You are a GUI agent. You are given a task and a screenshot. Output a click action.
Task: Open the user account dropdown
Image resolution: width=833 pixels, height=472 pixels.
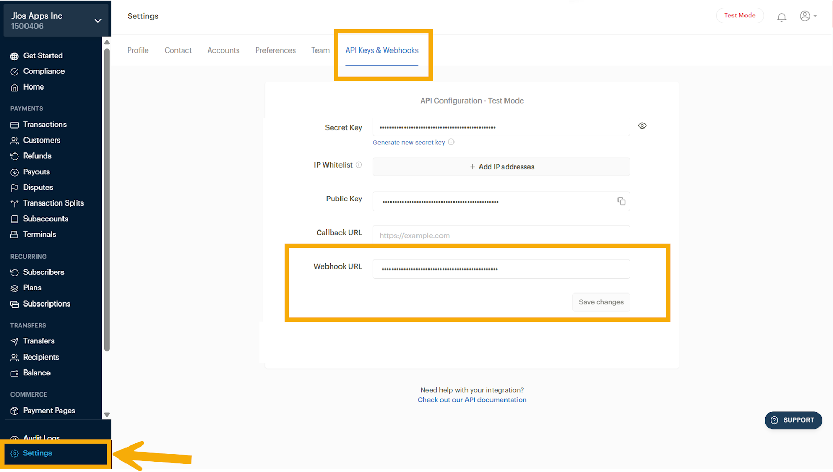(808, 16)
